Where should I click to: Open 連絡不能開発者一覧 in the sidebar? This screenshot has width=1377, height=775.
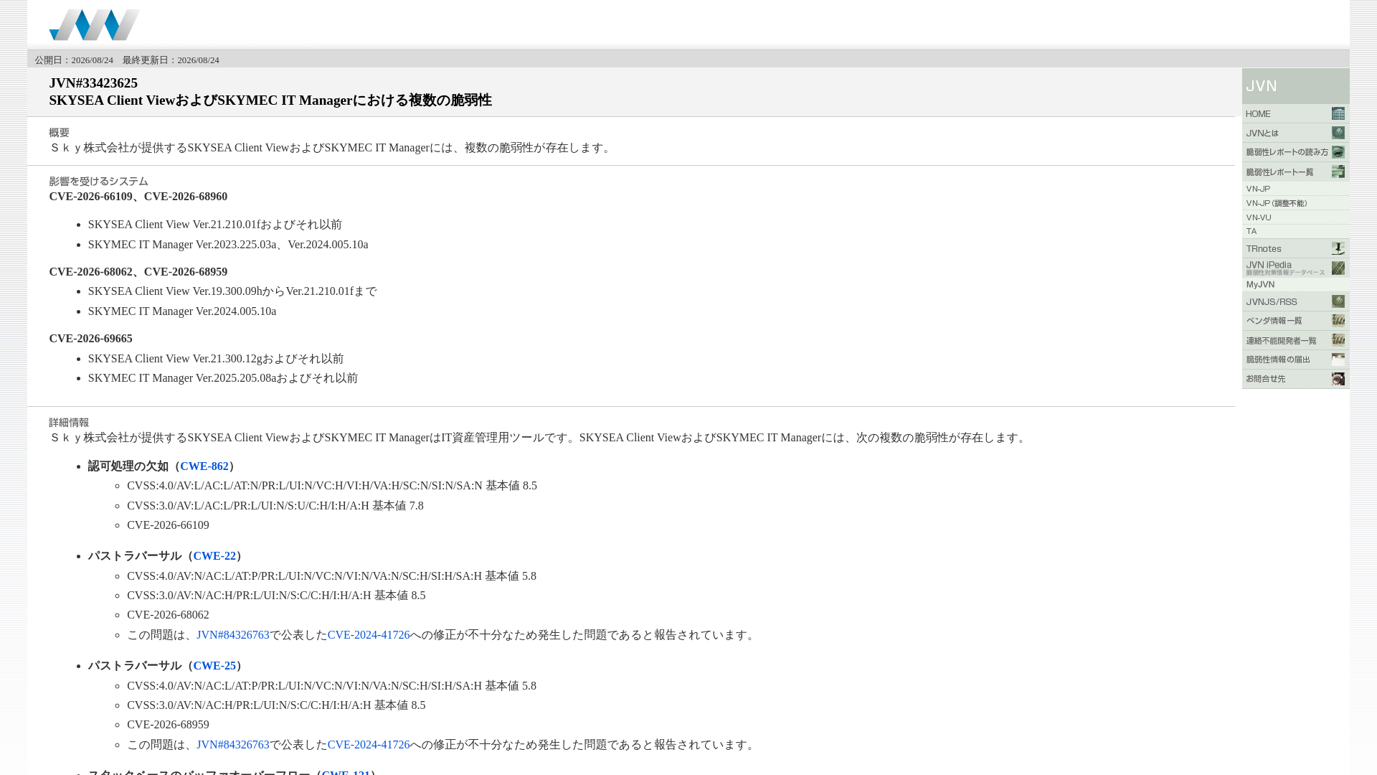click(1295, 340)
